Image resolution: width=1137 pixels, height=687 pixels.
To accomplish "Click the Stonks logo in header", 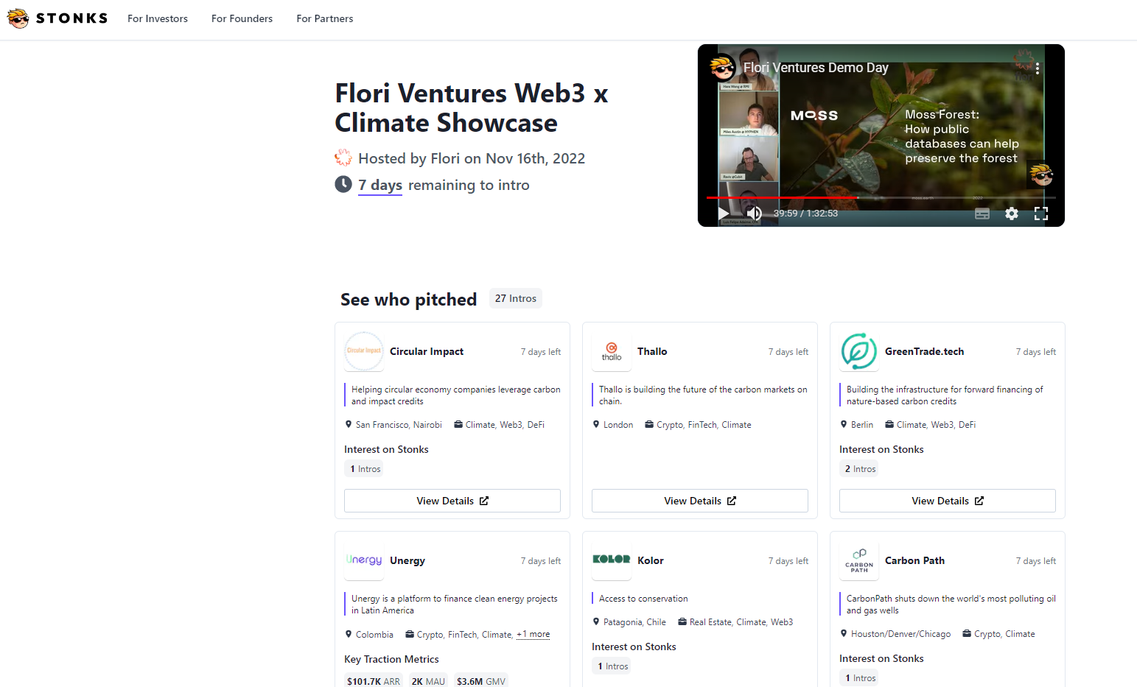I will tap(57, 18).
